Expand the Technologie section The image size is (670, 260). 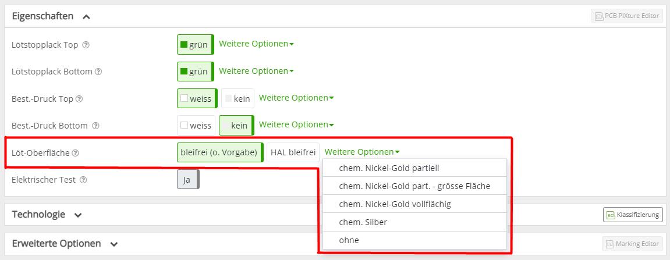point(78,215)
